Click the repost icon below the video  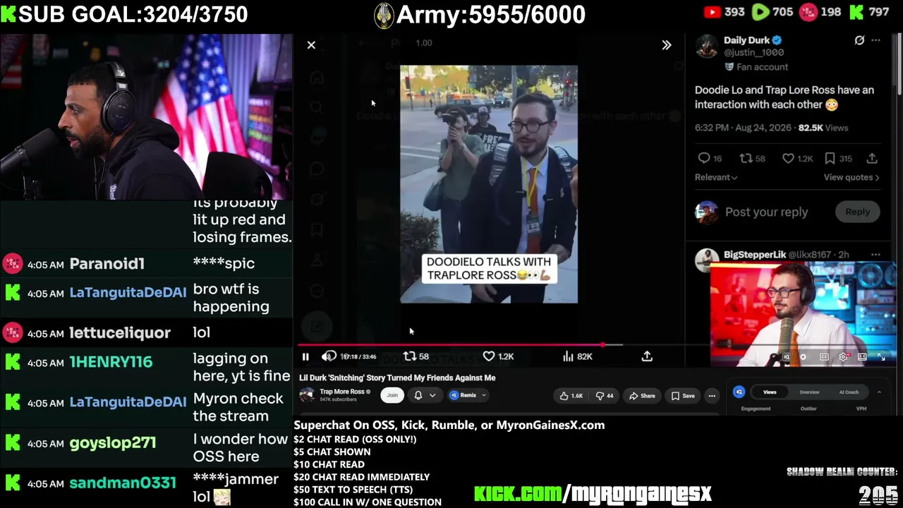(x=410, y=357)
